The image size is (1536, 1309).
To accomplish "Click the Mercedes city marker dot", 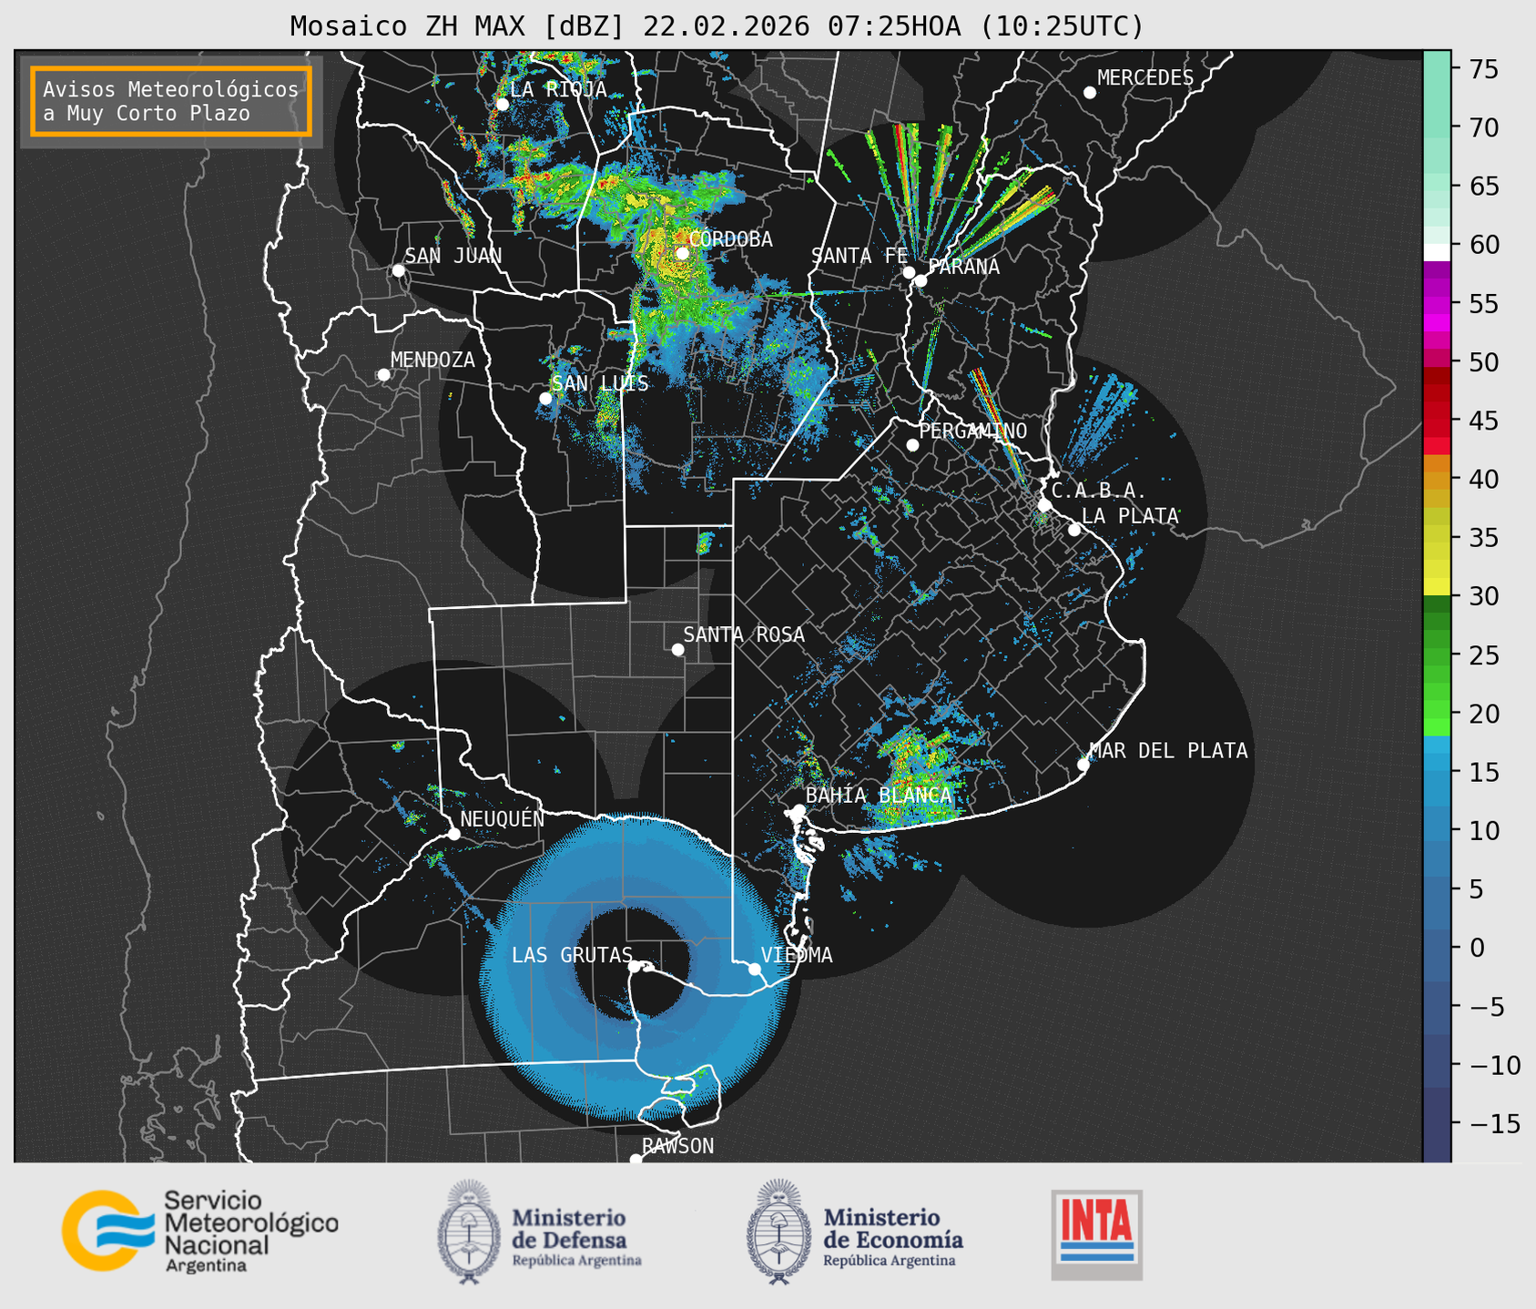I will (x=1090, y=93).
